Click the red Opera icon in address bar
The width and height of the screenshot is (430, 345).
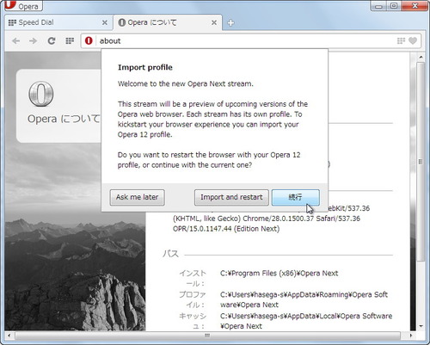[x=89, y=40]
